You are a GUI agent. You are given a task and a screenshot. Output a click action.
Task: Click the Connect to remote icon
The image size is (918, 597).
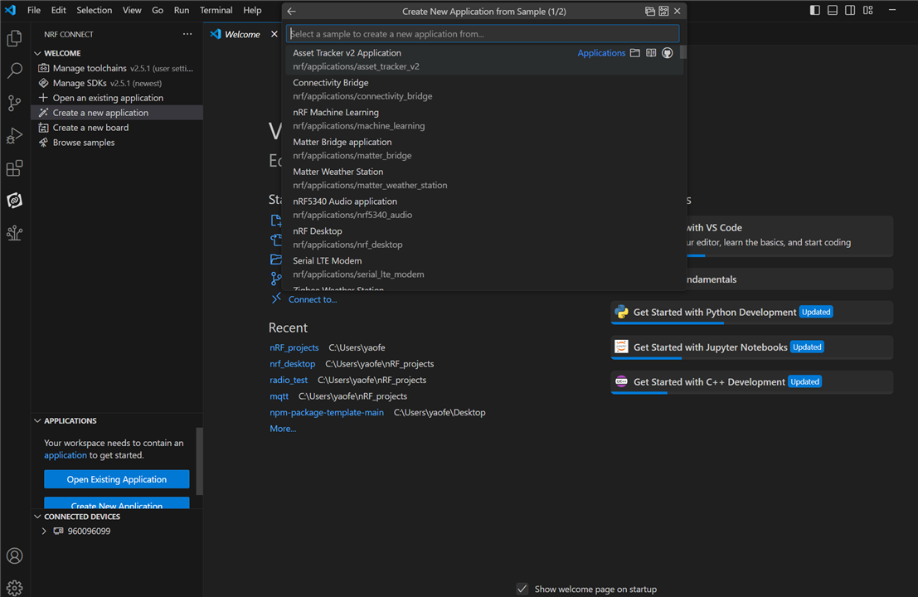coord(276,299)
